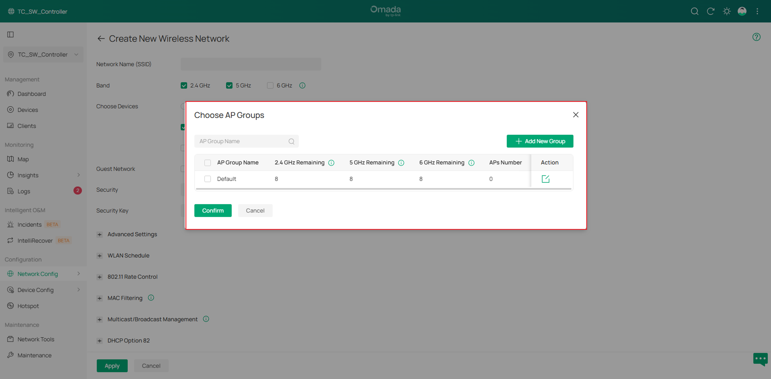Click the global search icon in header
The height and width of the screenshot is (379, 771).
[x=694, y=11]
